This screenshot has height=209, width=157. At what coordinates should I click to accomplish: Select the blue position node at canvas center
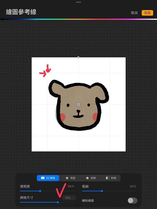point(78,104)
